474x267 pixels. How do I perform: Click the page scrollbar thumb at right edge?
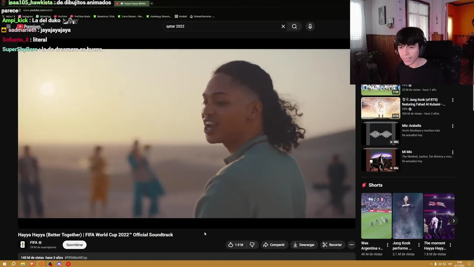473,98
